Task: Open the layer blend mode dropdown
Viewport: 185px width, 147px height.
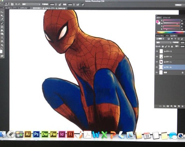Action: [x=164, y=43]
